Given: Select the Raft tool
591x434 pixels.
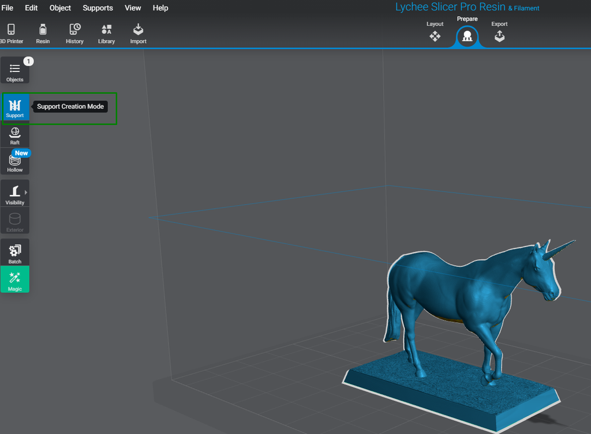Looking at the screenshot, I should pyautogui.click(x=14, y=135).
